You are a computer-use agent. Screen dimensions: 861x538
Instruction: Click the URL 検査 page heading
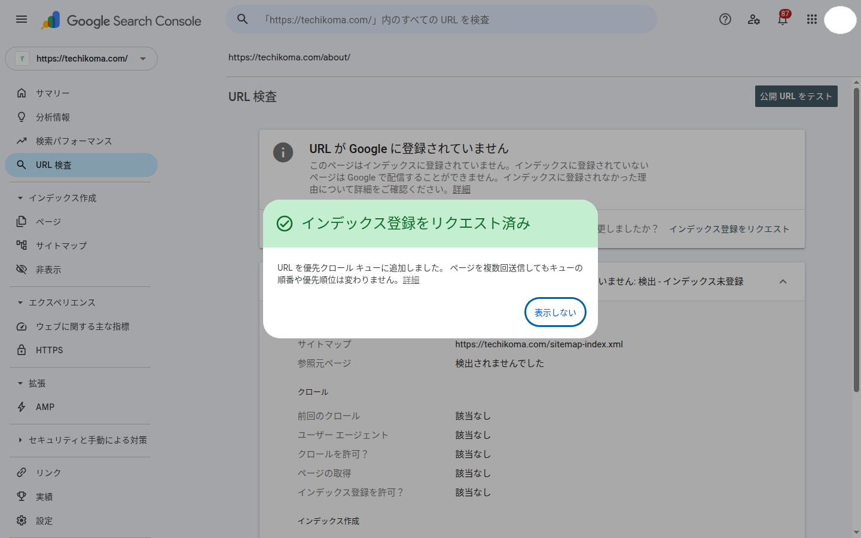tap(252, 97)
